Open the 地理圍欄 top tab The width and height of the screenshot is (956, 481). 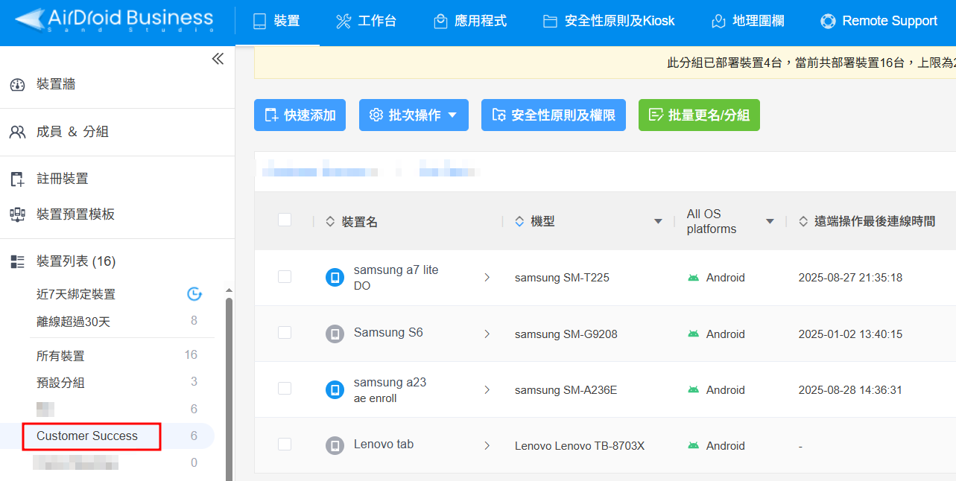point(748,21)
